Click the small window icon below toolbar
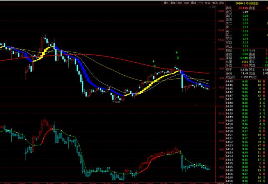Image resolution: width=268 pixels, height=184 pixels. click(213, 7)
